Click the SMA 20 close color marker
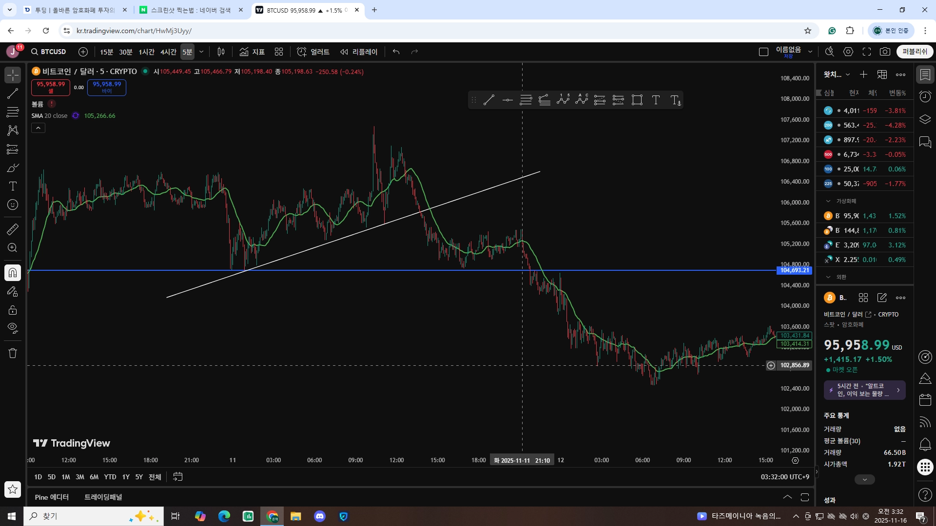Screen dimensions: 936x526 click(75, 115)
